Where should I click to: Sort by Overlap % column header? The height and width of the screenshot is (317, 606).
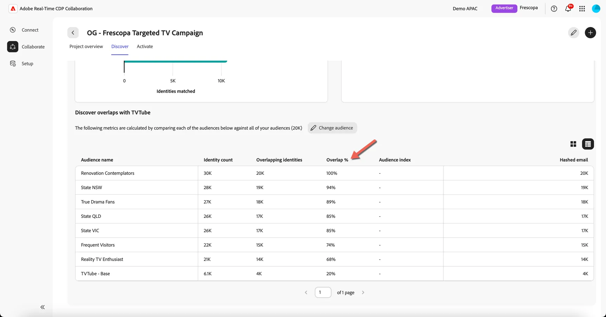point(337,160)
